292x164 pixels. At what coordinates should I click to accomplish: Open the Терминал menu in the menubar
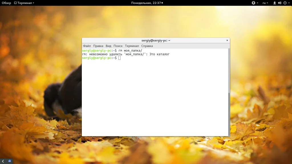pos(132,46)
